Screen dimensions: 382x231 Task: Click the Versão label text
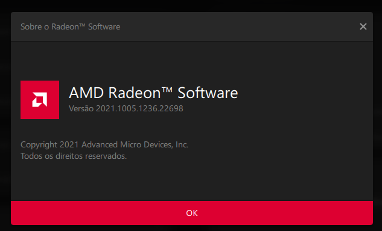(81, 108)
